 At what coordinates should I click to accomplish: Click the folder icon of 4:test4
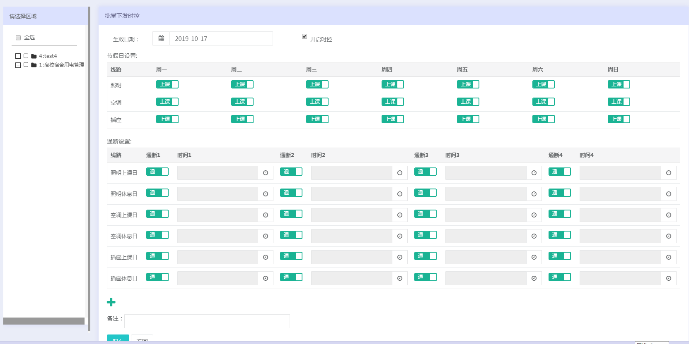[34, 56]
